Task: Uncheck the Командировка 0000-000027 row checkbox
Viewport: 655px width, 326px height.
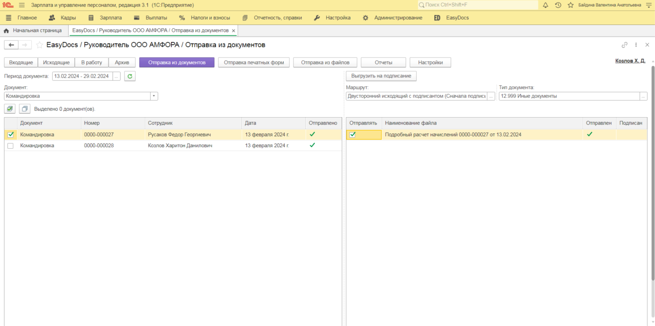Action: tap(11, 135)
